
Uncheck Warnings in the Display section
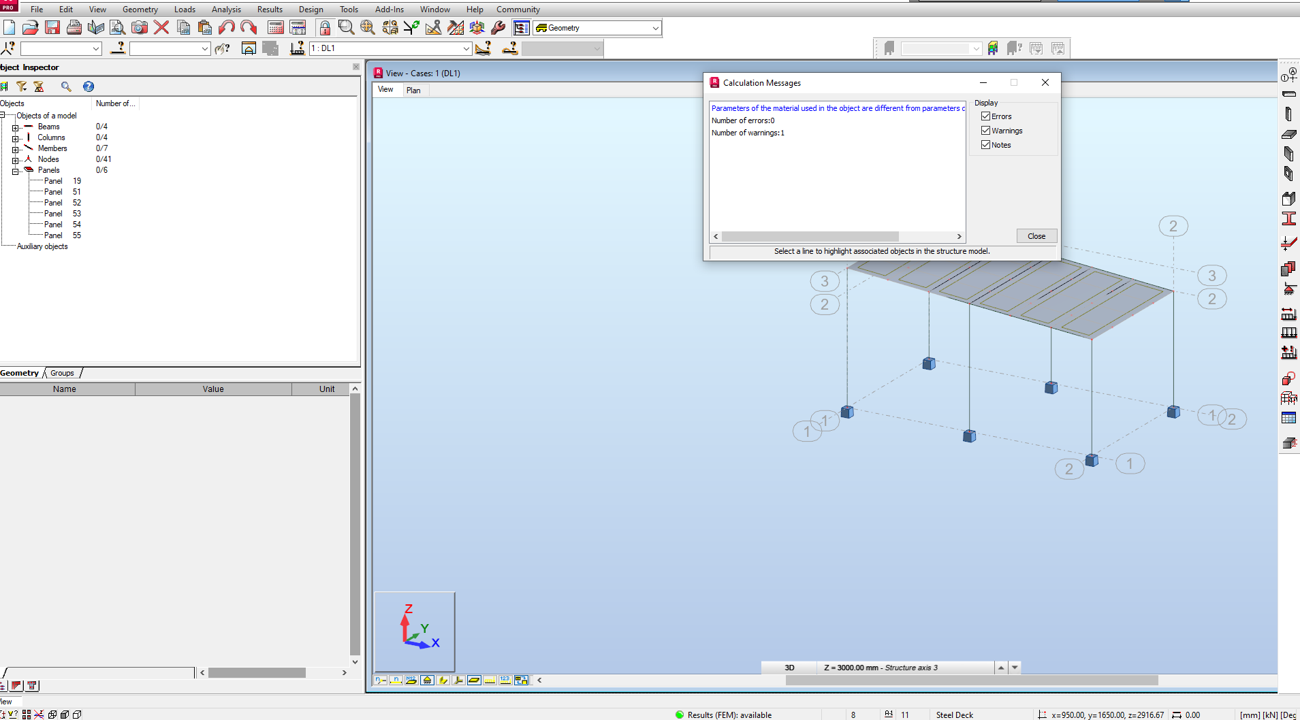coord(986,130)
